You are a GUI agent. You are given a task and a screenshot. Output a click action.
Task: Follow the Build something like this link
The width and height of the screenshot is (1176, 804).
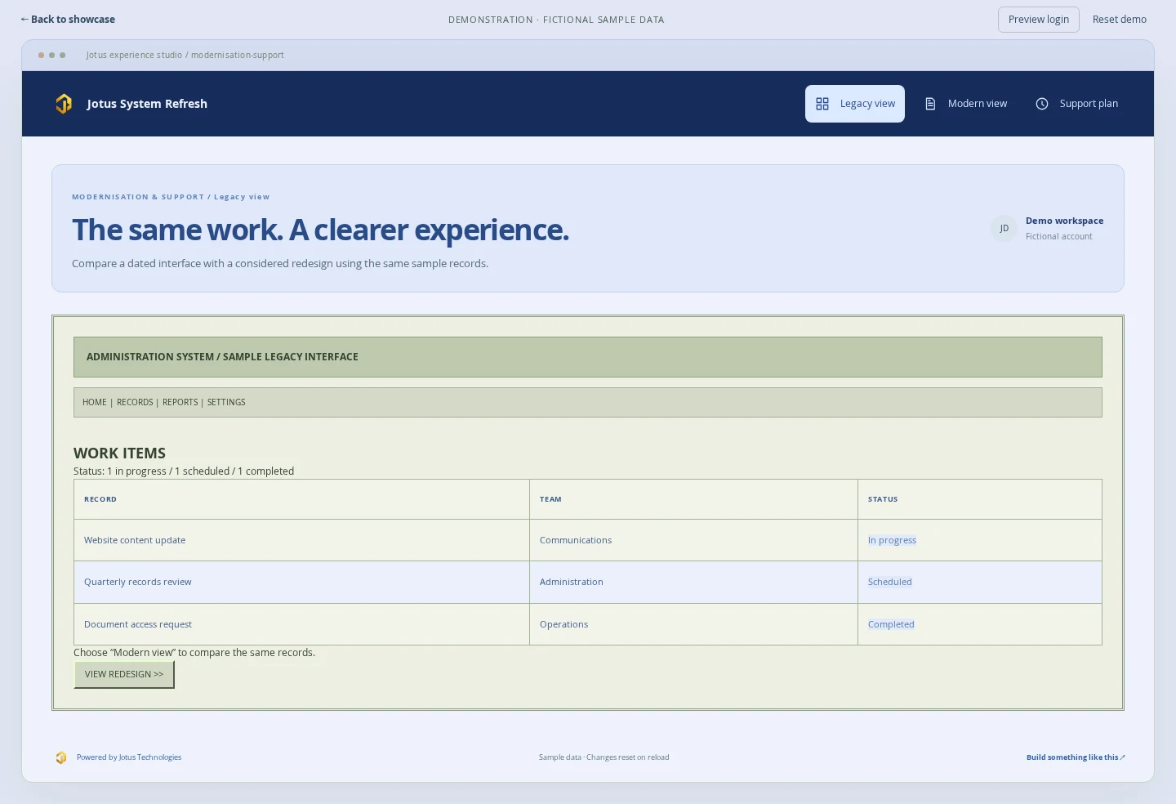tap(1076, 757)
